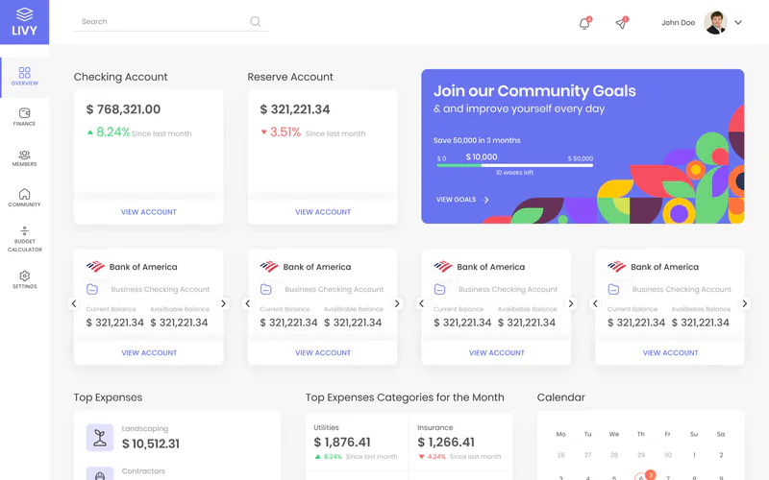Focus the Search input field
Screen dimensions: 769x480
coord(171,21)
